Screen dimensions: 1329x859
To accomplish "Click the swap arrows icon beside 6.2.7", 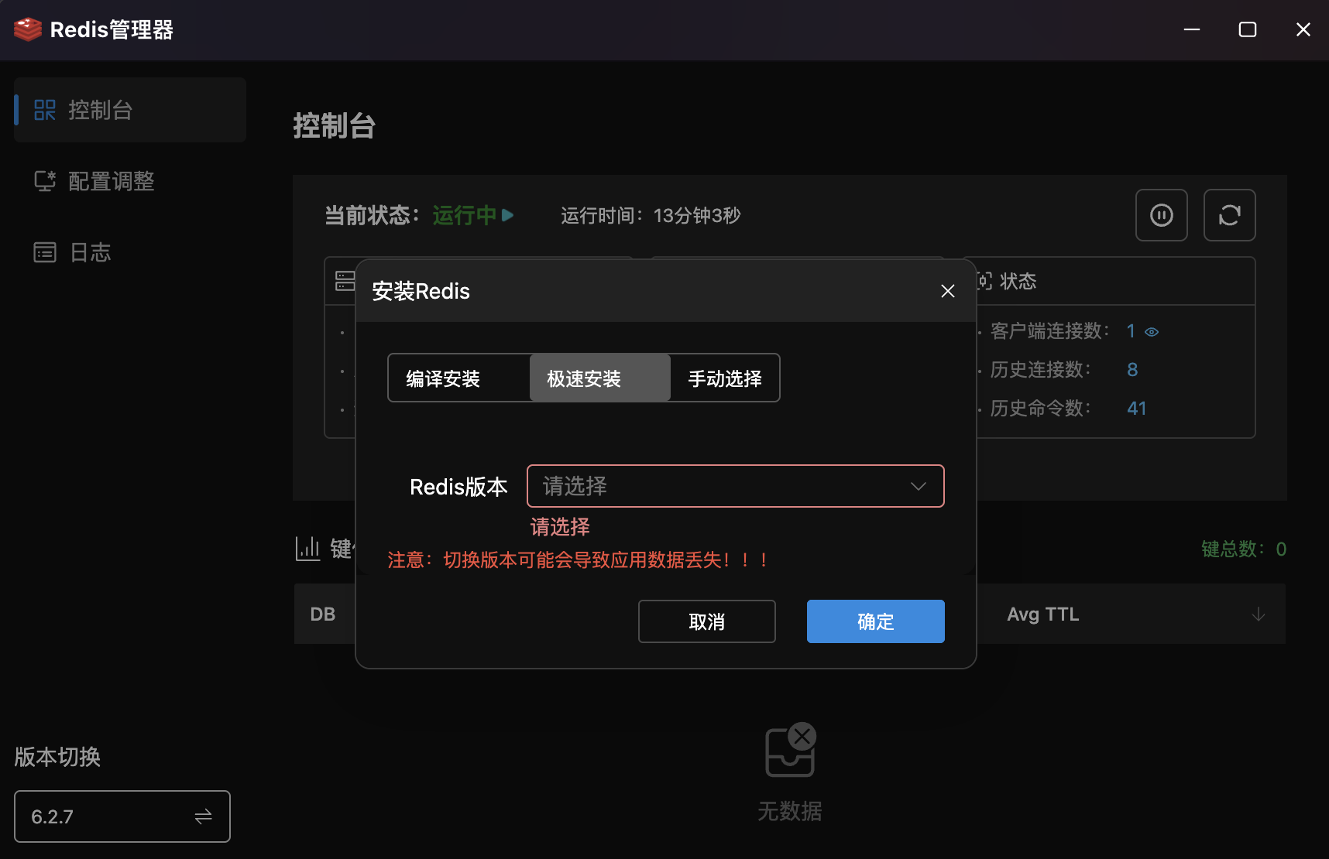I will pos(203,816).
